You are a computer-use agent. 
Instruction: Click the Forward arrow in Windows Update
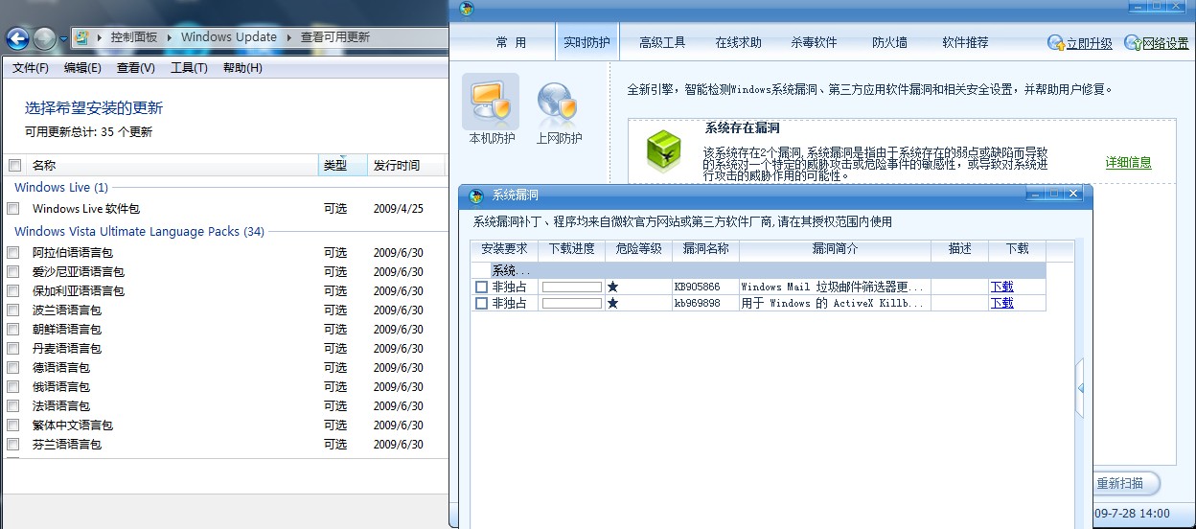pos(44,38)
